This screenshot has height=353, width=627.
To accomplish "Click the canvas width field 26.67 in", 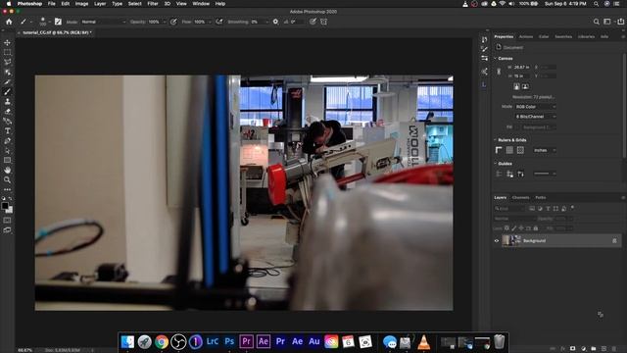I will [x=521, y=68].
